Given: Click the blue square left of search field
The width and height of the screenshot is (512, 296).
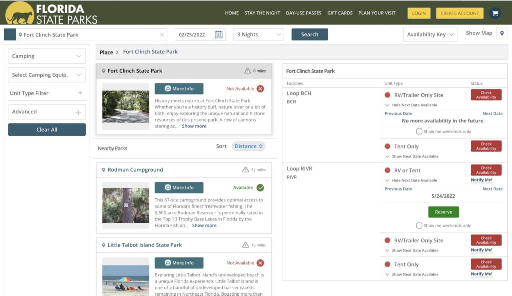Looking at the screenshot, I should [10, 35].
